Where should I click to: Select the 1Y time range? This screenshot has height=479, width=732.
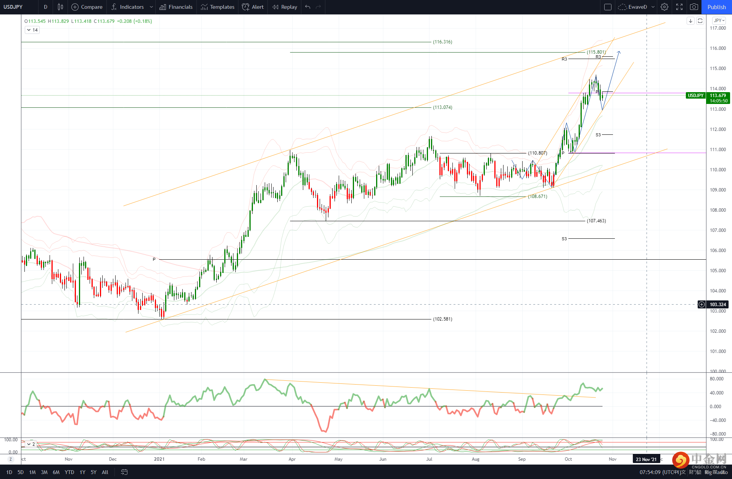tap(82, 472)
